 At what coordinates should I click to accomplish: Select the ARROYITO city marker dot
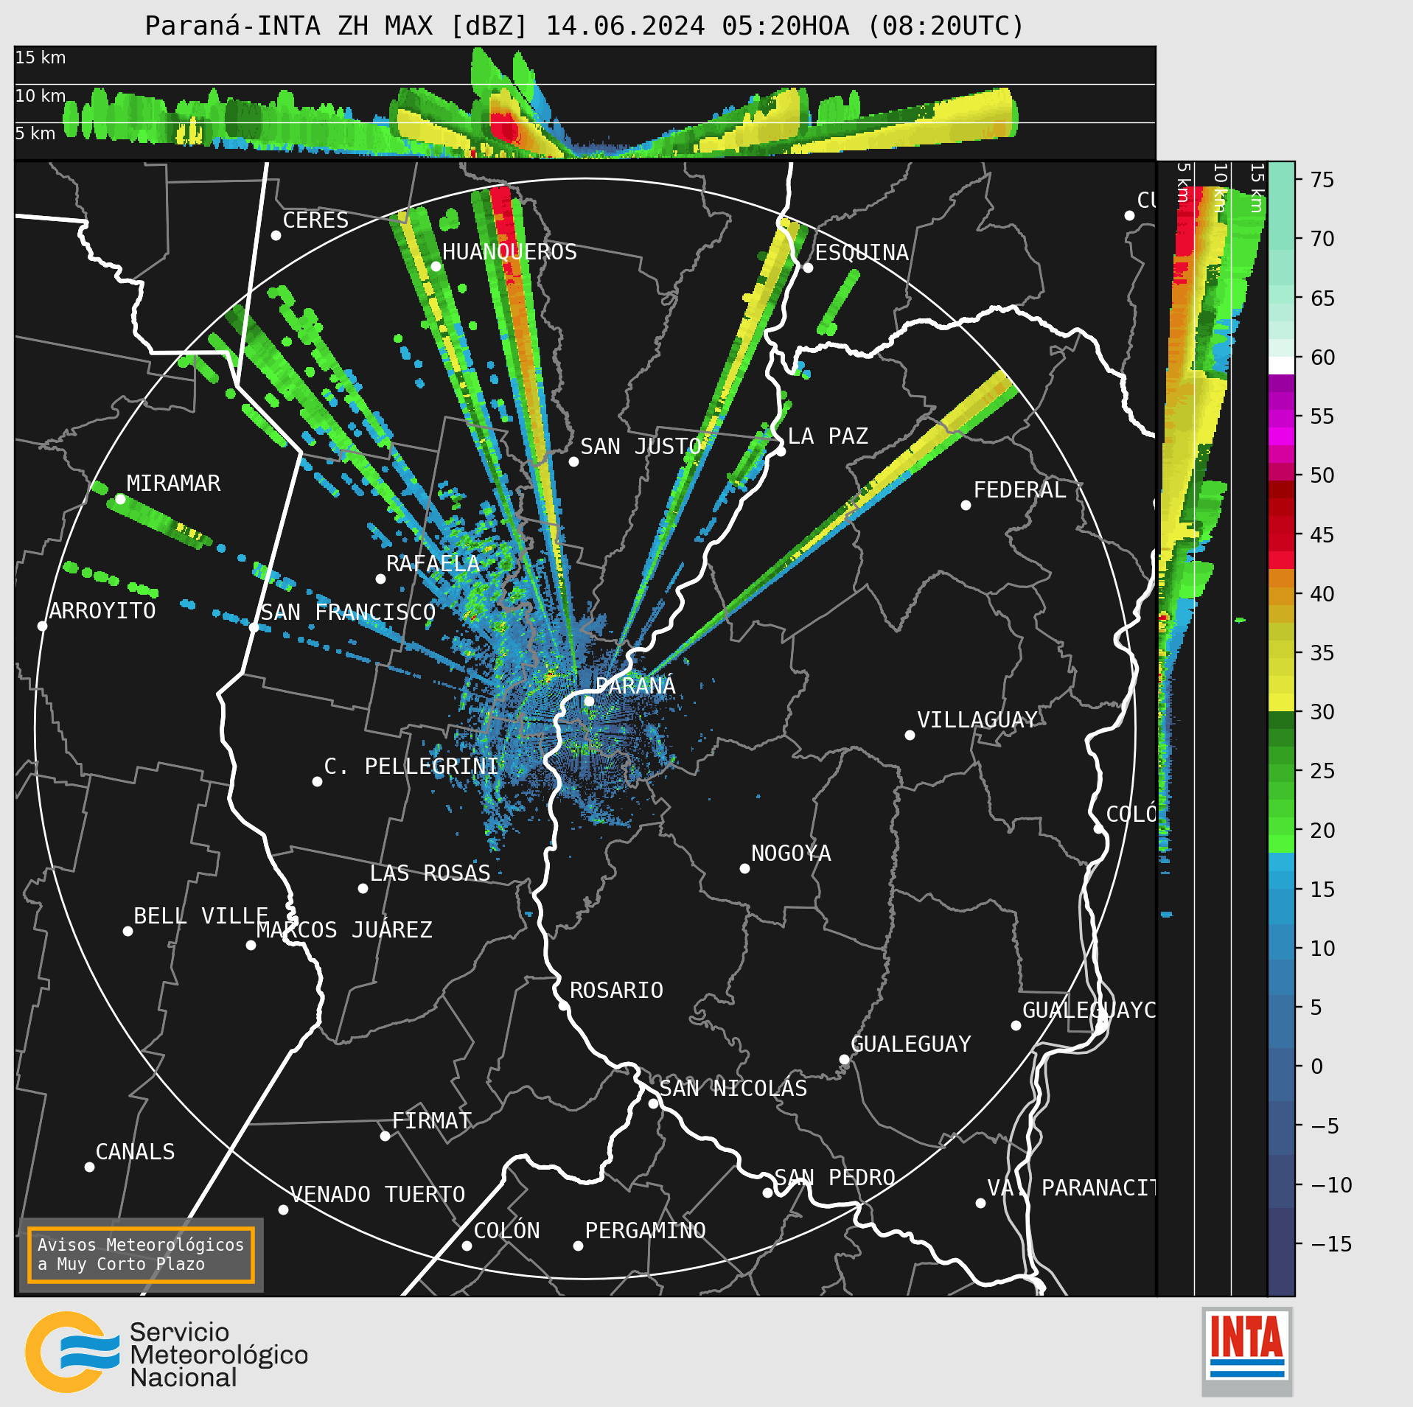tap(42, 626)
